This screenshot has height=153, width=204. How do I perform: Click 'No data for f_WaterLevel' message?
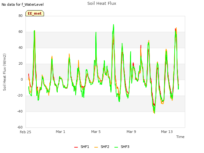tap(23, 4)
